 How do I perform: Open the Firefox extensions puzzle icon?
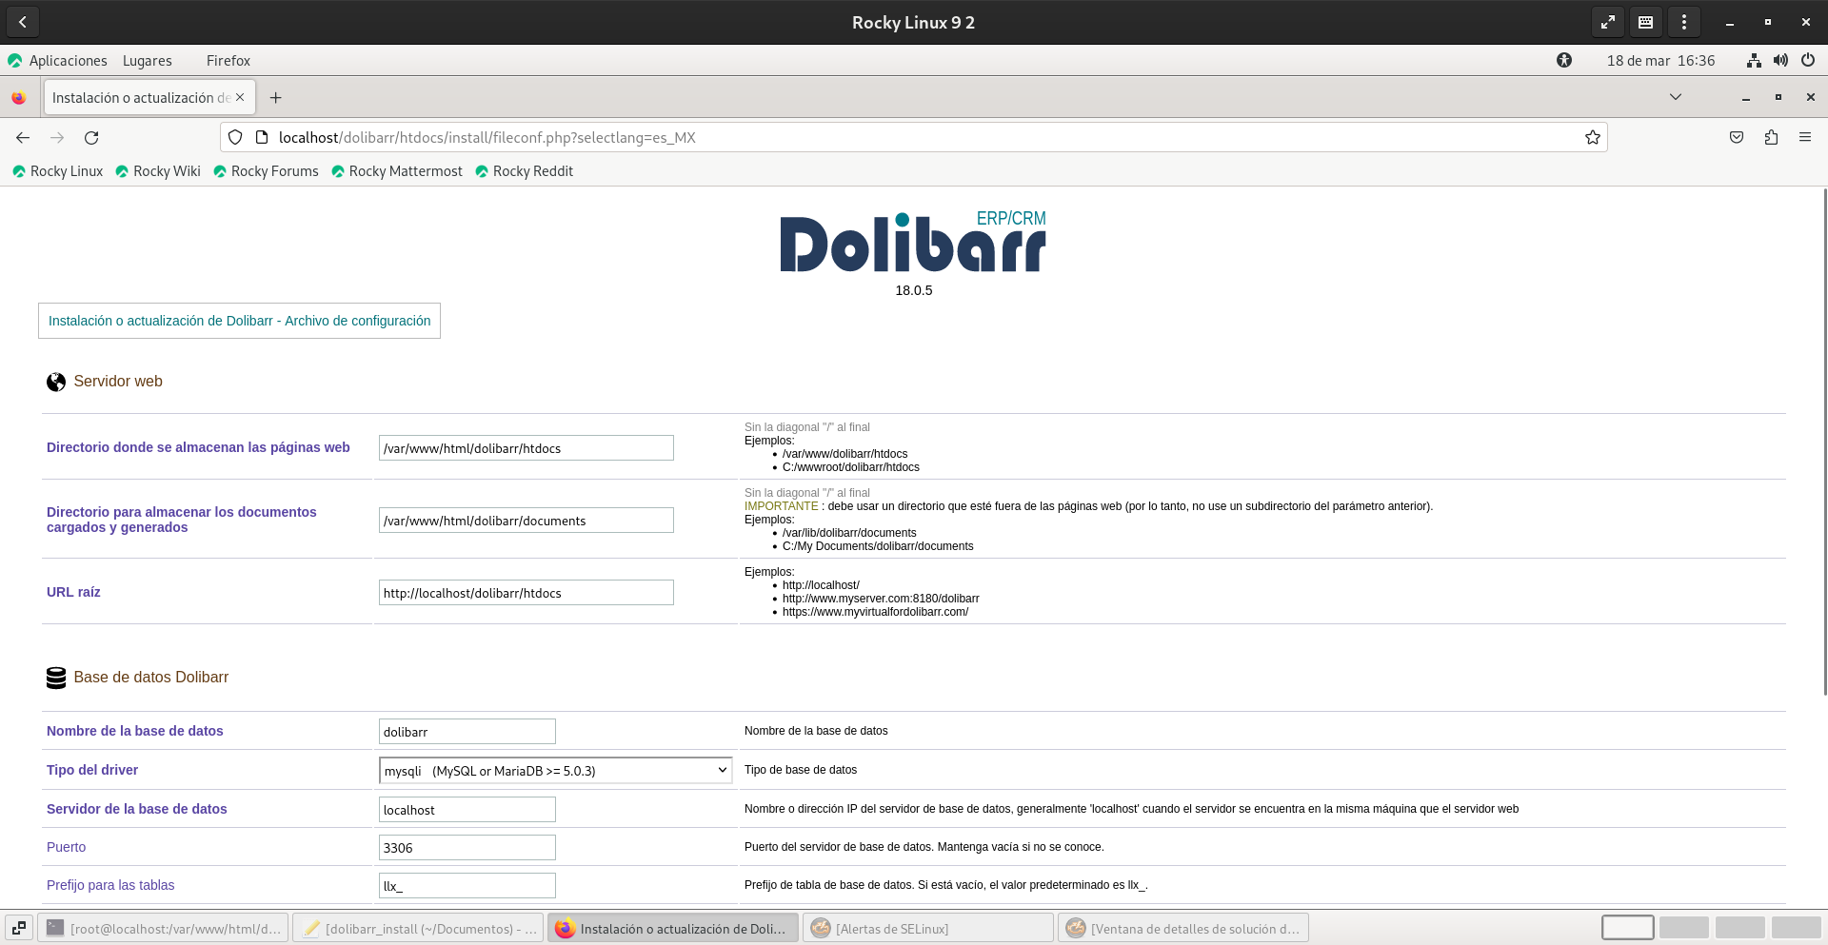pos(1771,138)
